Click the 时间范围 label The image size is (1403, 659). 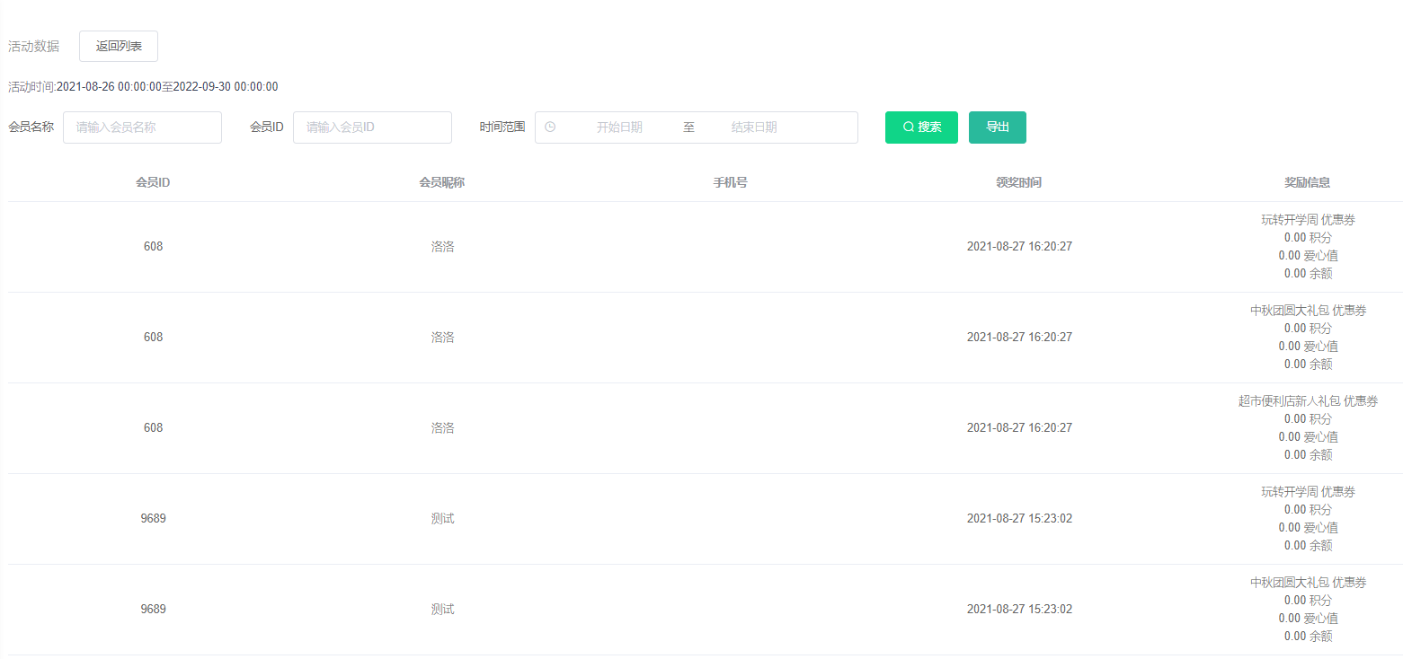[502, 127]
